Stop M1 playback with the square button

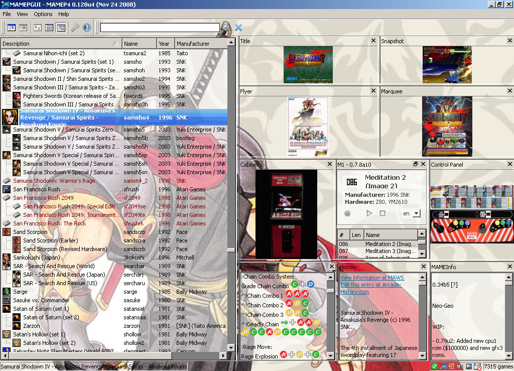pyautogui.click(x=382, y=213)
